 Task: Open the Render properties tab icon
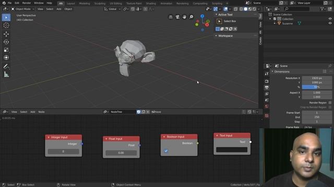[x=267, y=81]
